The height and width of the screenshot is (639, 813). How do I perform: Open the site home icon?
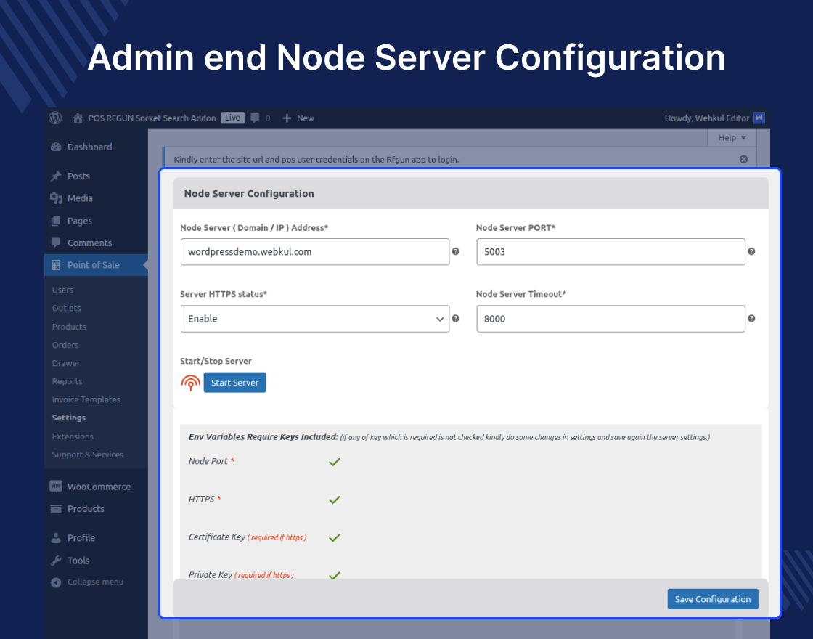[x=78, y=118]
